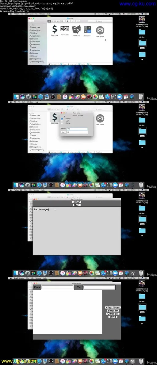This screenshot has height=365, width=157.
Task: Click the Cal button in Food price dialog
Action: 63,132
